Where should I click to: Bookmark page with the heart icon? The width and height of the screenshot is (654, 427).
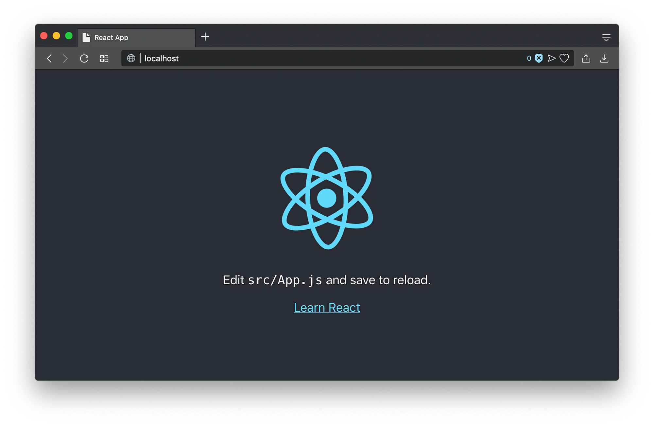pyautogui.click(x=564, y=58)
